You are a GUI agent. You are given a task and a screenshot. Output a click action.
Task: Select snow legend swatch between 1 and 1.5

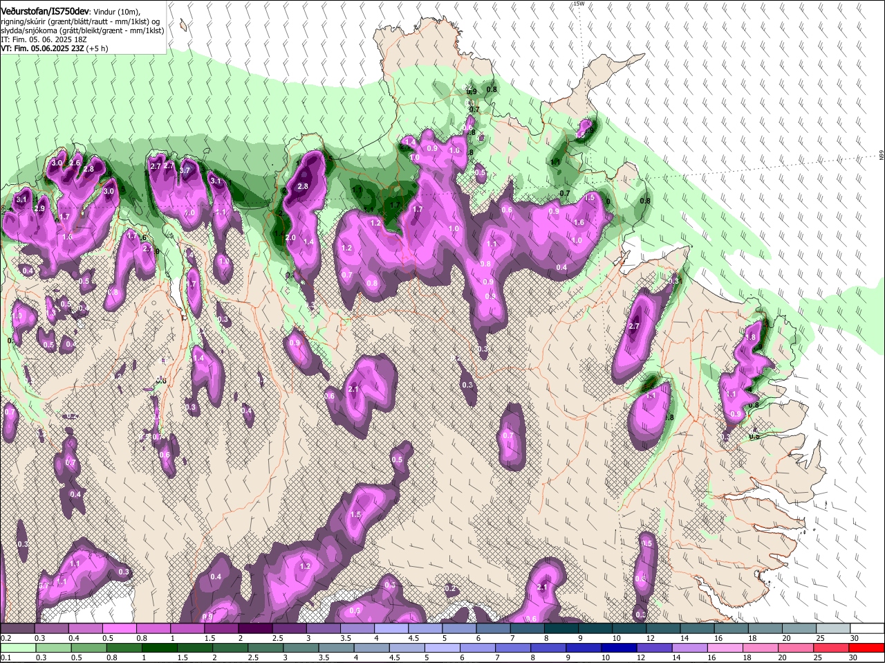(189, 628)
